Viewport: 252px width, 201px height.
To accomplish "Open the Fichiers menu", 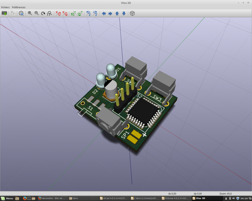I will [x=5, y=7].
